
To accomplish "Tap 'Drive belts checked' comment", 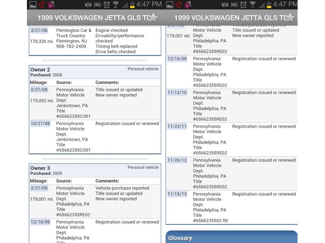I will coord(115,52).
